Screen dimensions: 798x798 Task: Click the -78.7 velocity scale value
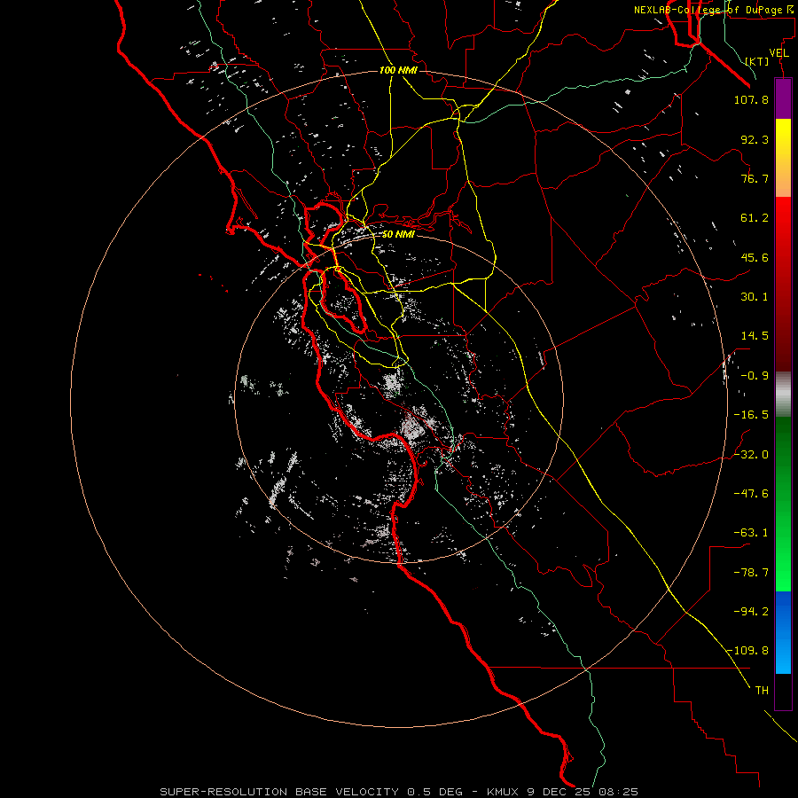(751, 573)
